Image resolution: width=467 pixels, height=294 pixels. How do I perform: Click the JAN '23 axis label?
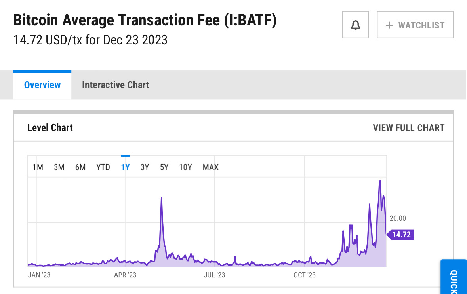pyautogui.click(x=39, y=275)
